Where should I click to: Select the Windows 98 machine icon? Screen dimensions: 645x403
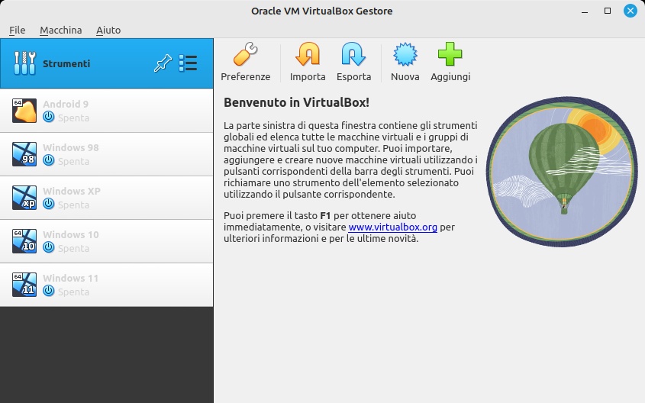tap(24, 154)
